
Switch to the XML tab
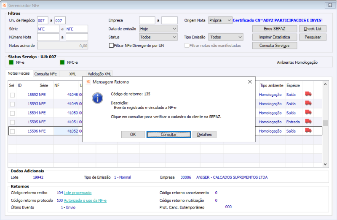(72, 74)
